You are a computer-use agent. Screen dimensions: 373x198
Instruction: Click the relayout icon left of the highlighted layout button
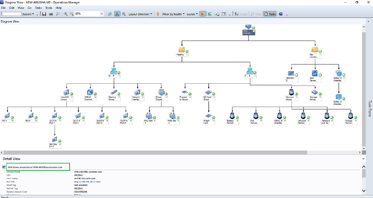[x=110, y=14]
